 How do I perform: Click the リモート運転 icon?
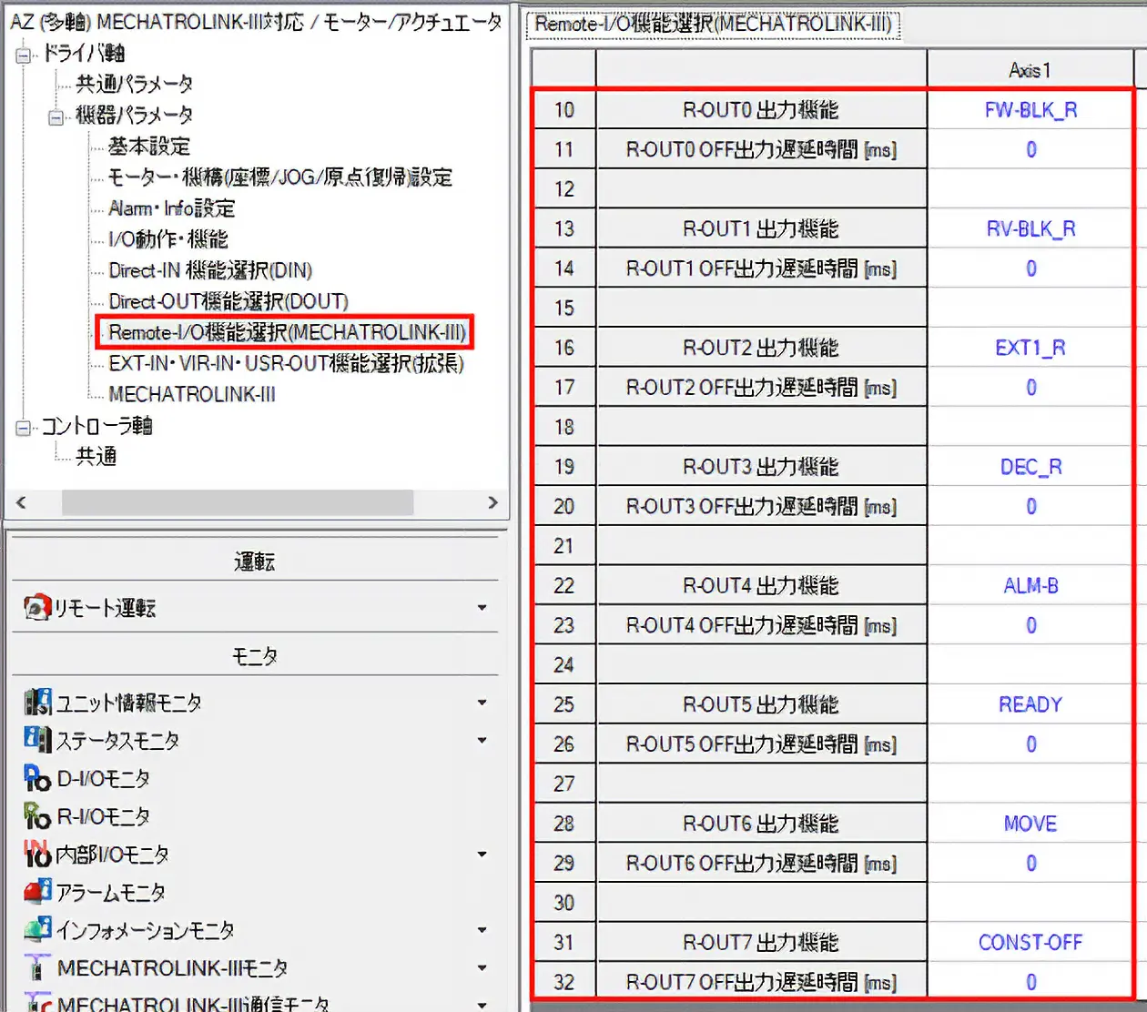pos(36,608)
